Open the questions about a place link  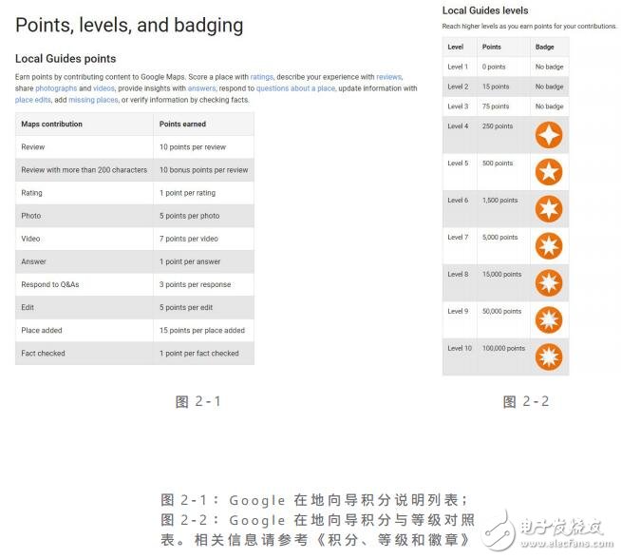(x=295, y=88)
